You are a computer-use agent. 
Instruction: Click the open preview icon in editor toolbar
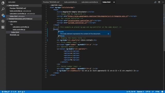[x=155, y=2]
